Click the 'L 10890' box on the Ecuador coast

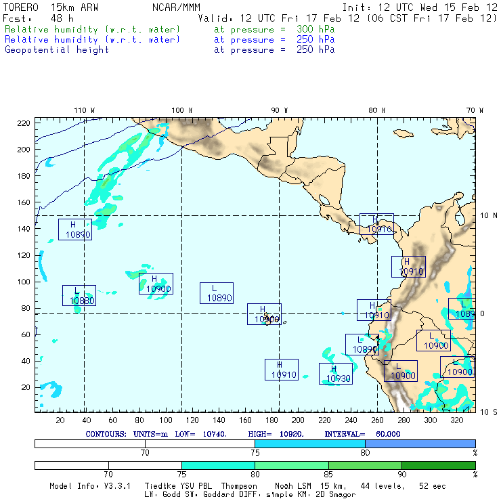(x=362, y=345)
